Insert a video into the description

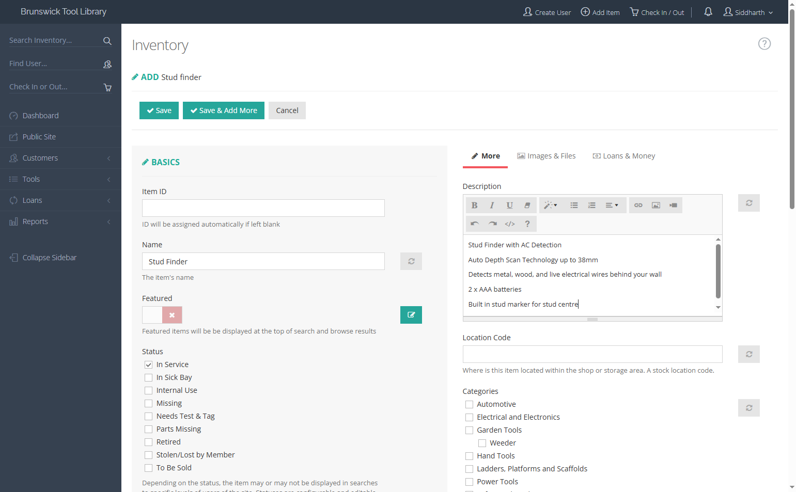pyautogui.click(x=674, y=205)
